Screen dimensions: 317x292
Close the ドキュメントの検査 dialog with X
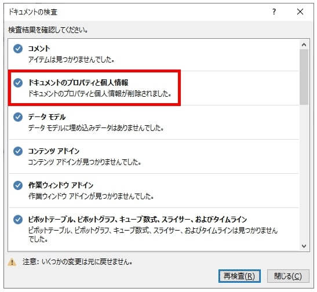coord(300,12)
